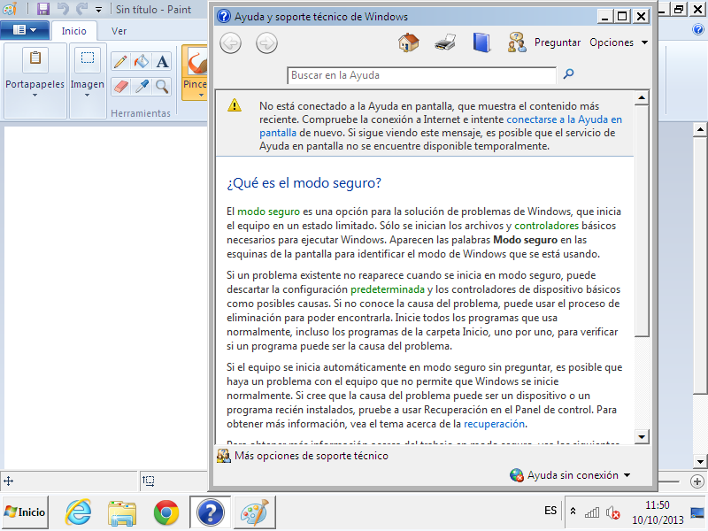The image size is (708, 531).
Task: Click the clock showing 11:50
Action: (658, 505)
